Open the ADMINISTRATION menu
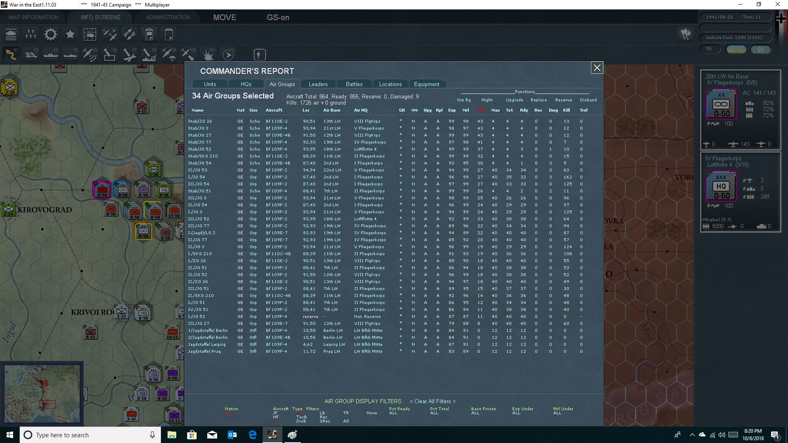Viewport: 788px width, 443px height. point(168,17)
